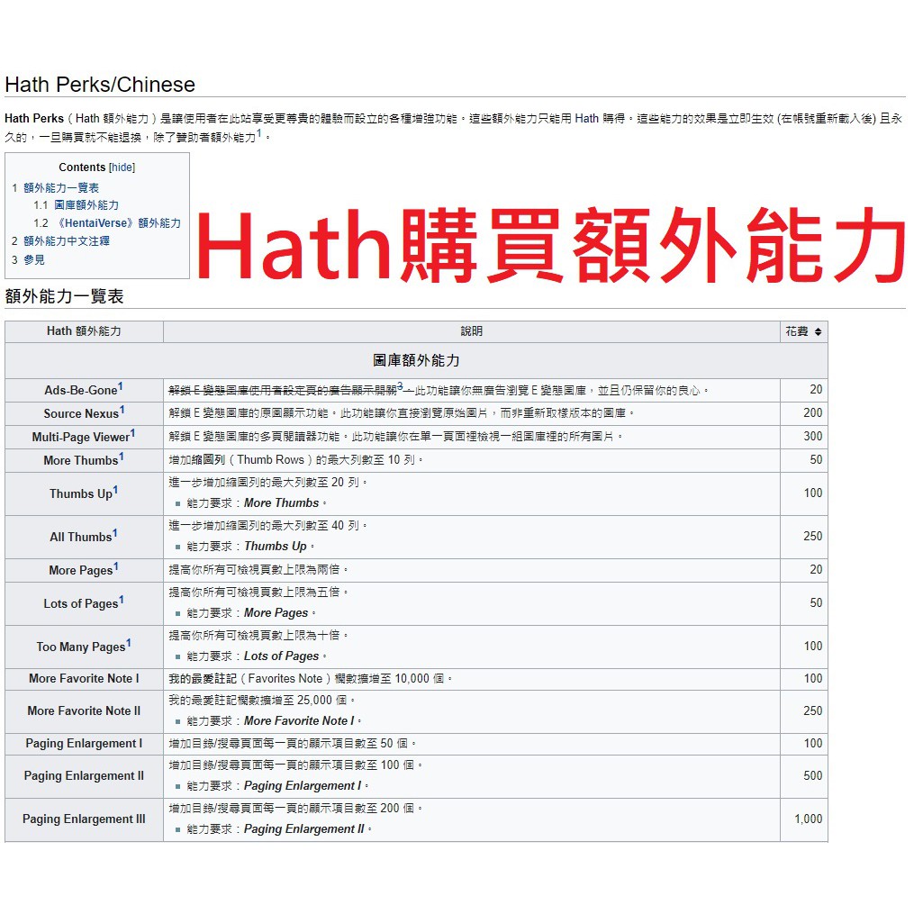Click the footnote superscript beside All Thumbs
The width and height of the screenshot is (914, 914).
(x=115, y=533)
